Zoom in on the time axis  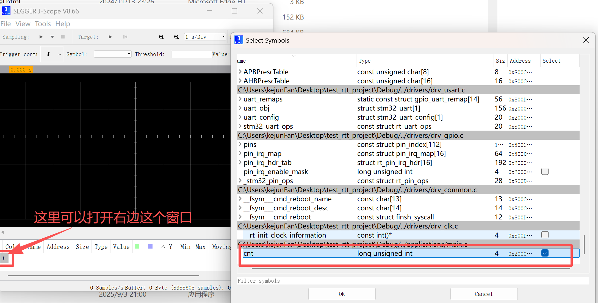tap(161, 37)
